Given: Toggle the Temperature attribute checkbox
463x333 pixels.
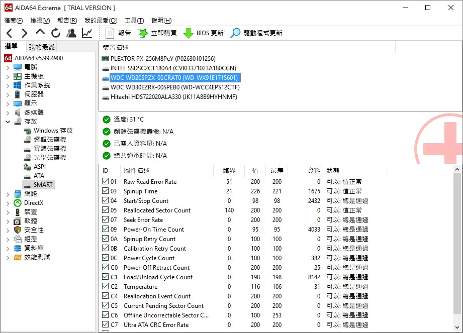Looking at the screenshot, I should (x=105, y=287).
